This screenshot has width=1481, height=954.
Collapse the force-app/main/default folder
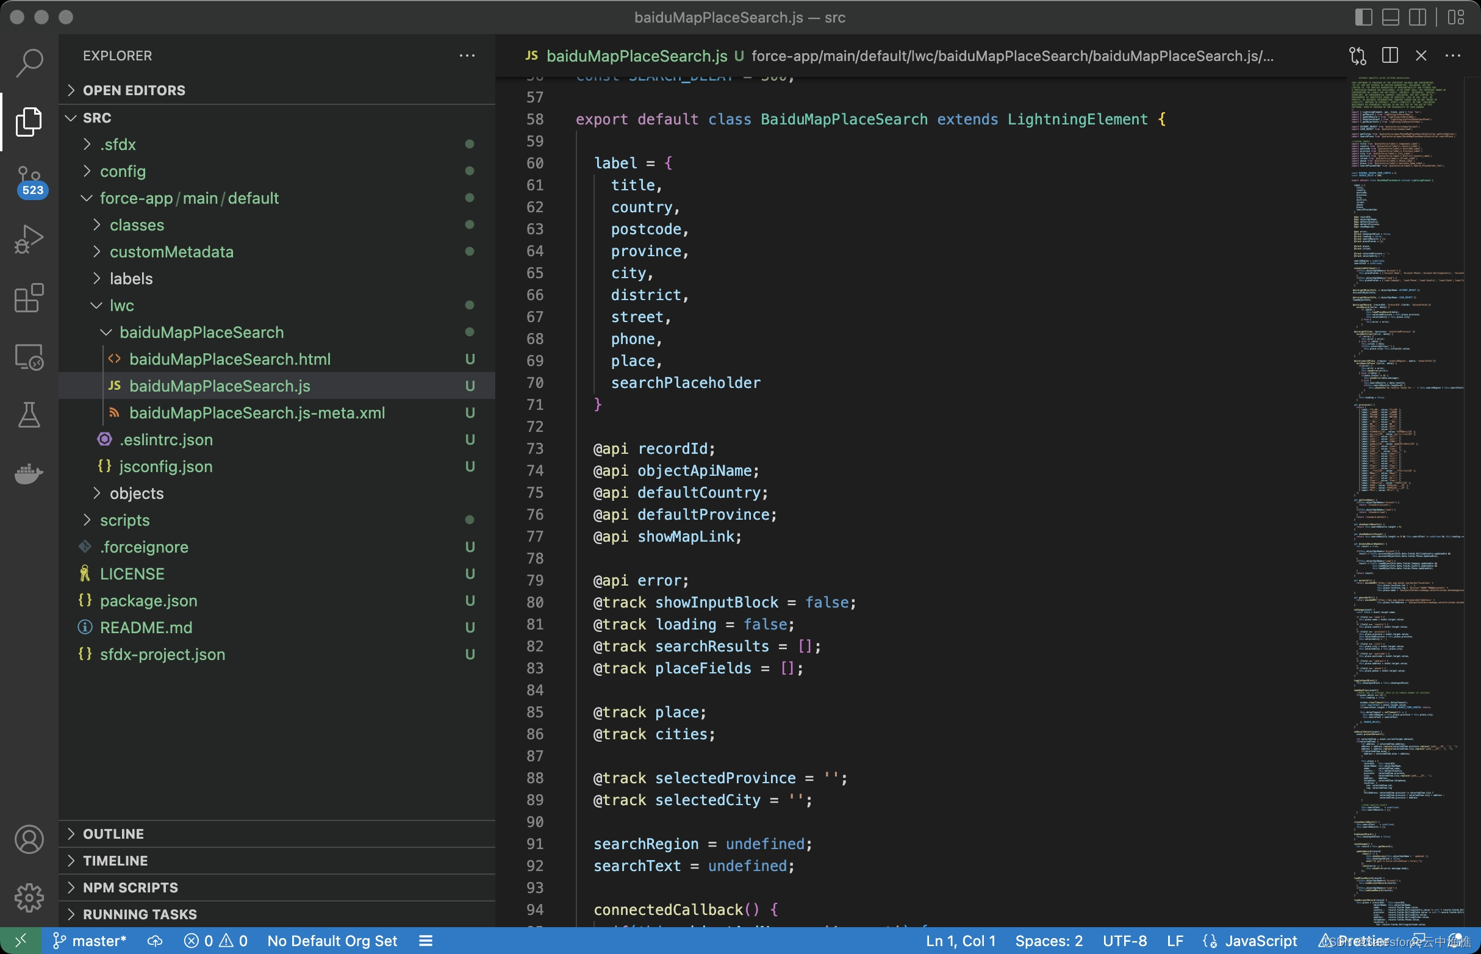[277, 198]
